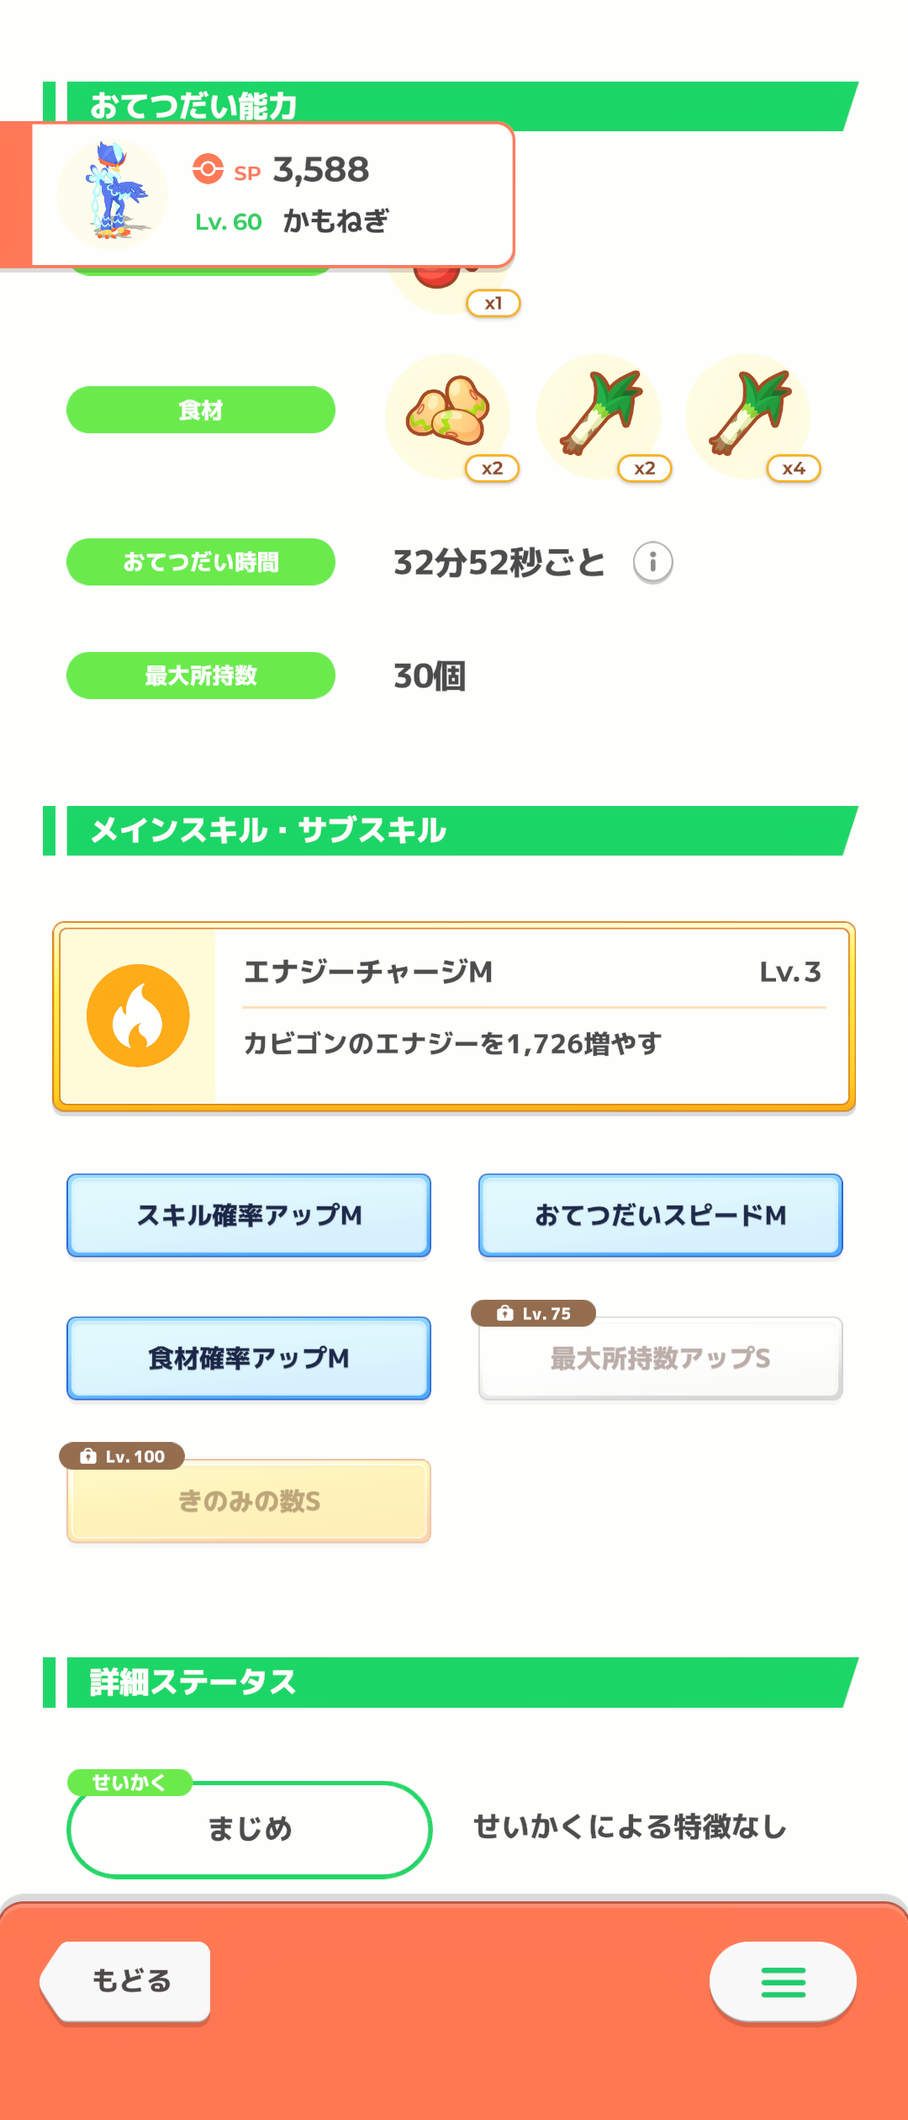This screenshot has width=908, height=2120.
Task: Tap the 食材 green label
Action: [201, 410]
